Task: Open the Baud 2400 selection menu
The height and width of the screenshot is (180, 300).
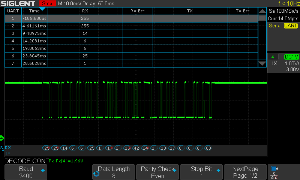Action: 25,172
